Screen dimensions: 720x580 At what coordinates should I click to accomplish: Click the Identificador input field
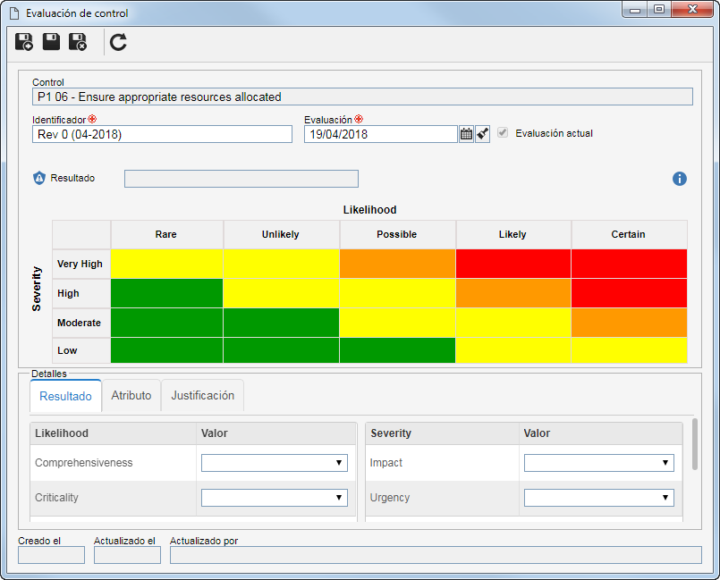pos(162,134)
